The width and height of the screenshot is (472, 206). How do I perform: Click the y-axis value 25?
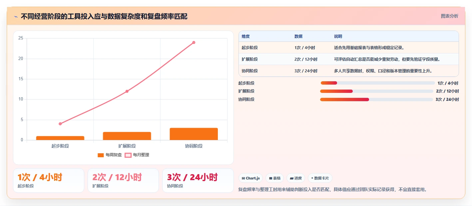pos(21,38)
